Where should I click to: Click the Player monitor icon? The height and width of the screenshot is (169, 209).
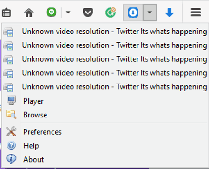(x=11, y=100)
